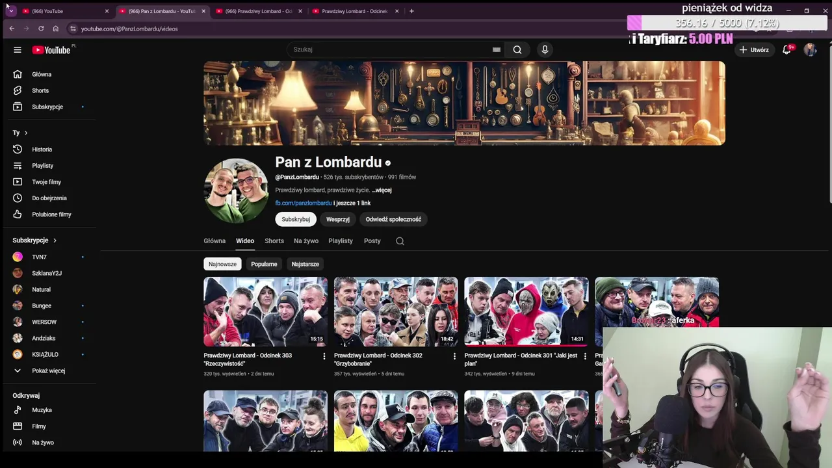The height and width of the screenshot is (468, 832).
Task: Open KSIĄŻULO subscription channel
Action: pyautogui.click(x=45, y=355)
